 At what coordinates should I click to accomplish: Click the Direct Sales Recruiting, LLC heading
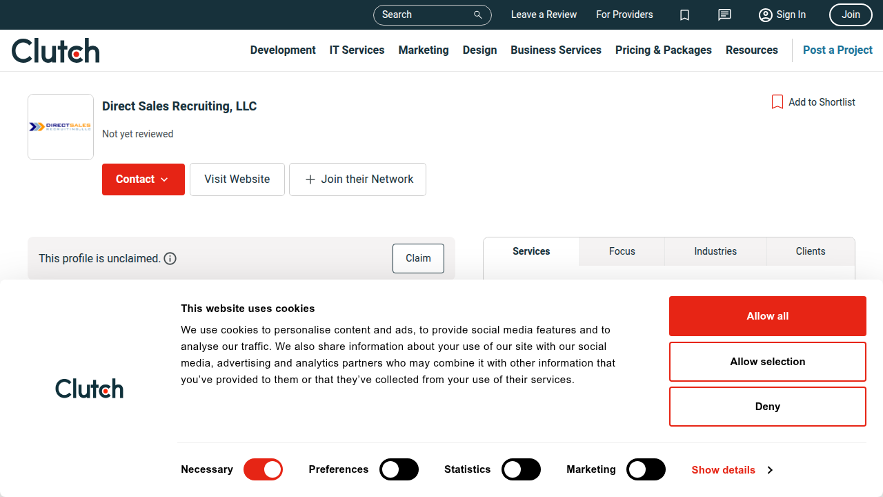[x=179, y=106]
